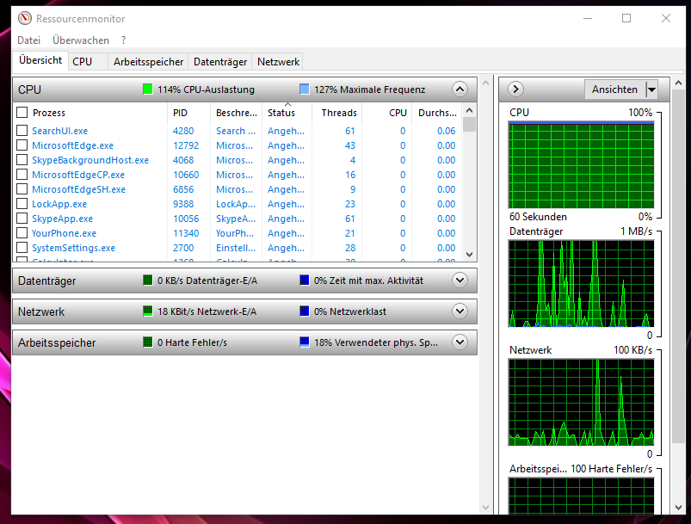The width and height of the screenshot is (691, 524).
Task: Open the ? help menu
Action: pos(123,40)
